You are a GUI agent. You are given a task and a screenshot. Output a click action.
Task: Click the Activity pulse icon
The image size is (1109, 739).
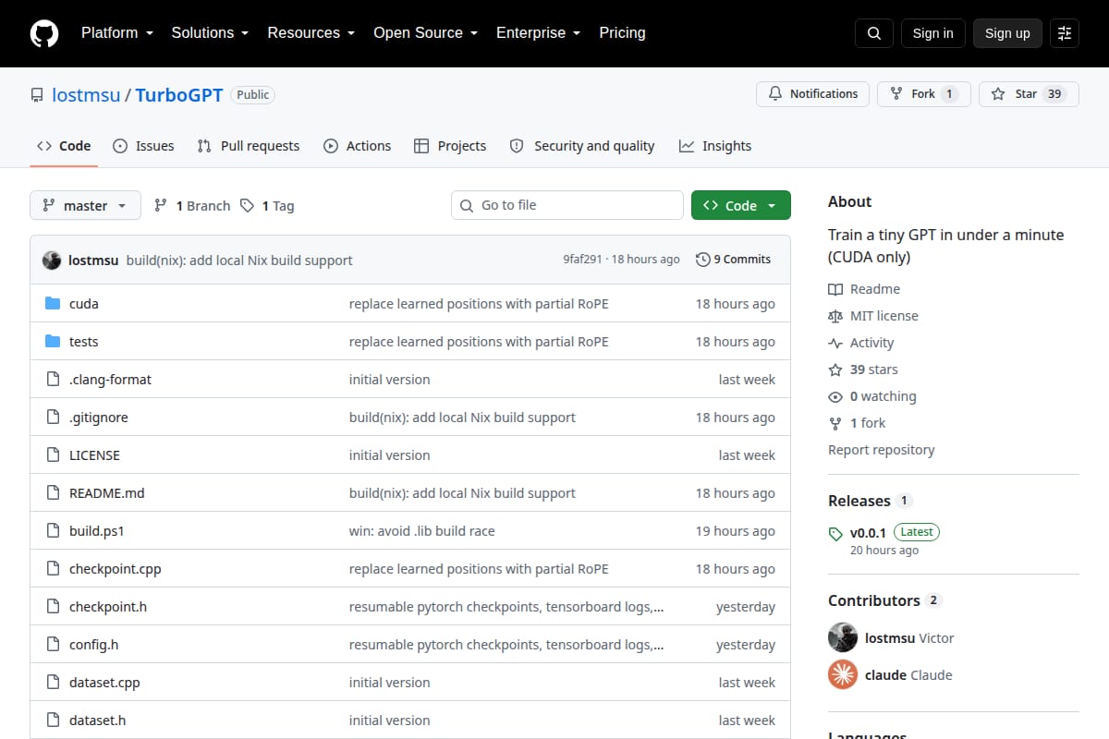tap(835, 343)
